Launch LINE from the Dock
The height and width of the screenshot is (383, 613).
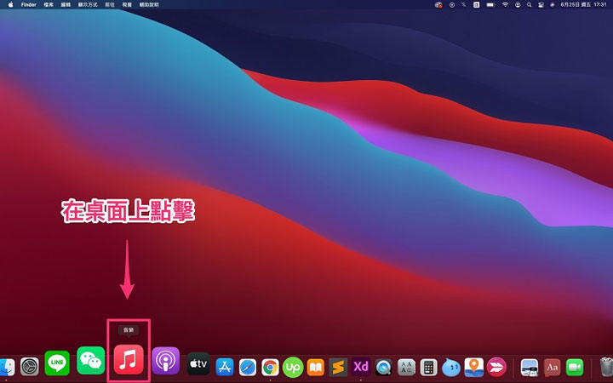click(57, 363)
